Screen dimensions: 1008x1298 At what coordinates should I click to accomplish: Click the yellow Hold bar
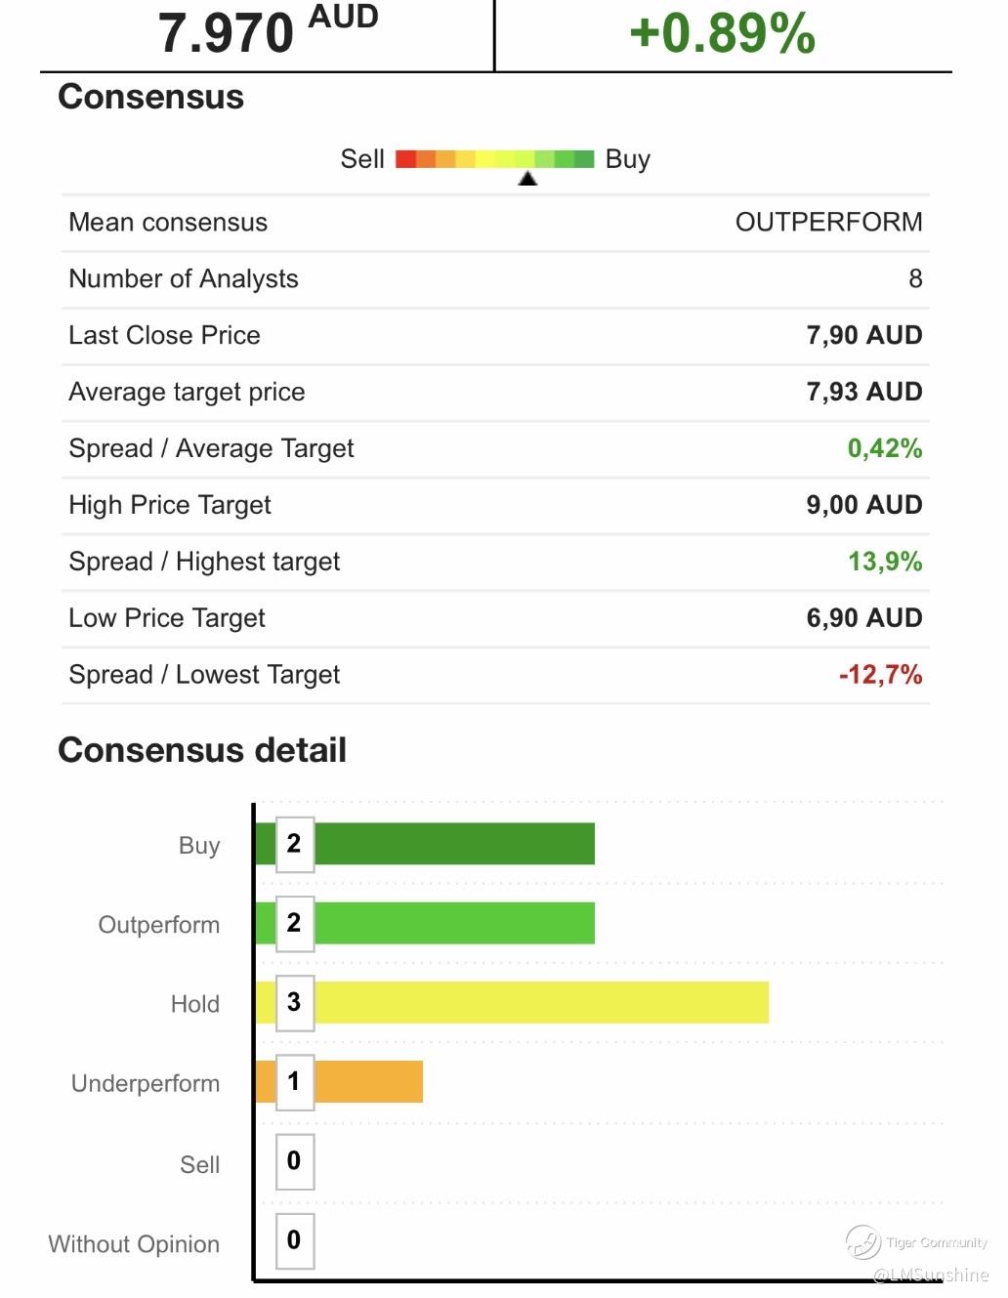point(512,1003)
